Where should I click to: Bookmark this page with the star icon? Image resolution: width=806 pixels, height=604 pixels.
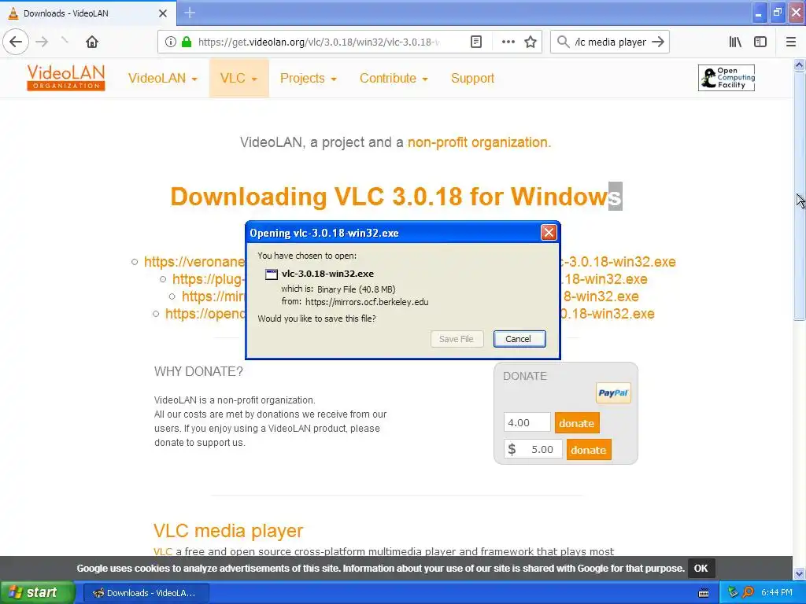coord(531,42)
